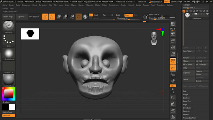Select the Move transform tool in top shelf
Screen dimensions: 213x120
59,17
